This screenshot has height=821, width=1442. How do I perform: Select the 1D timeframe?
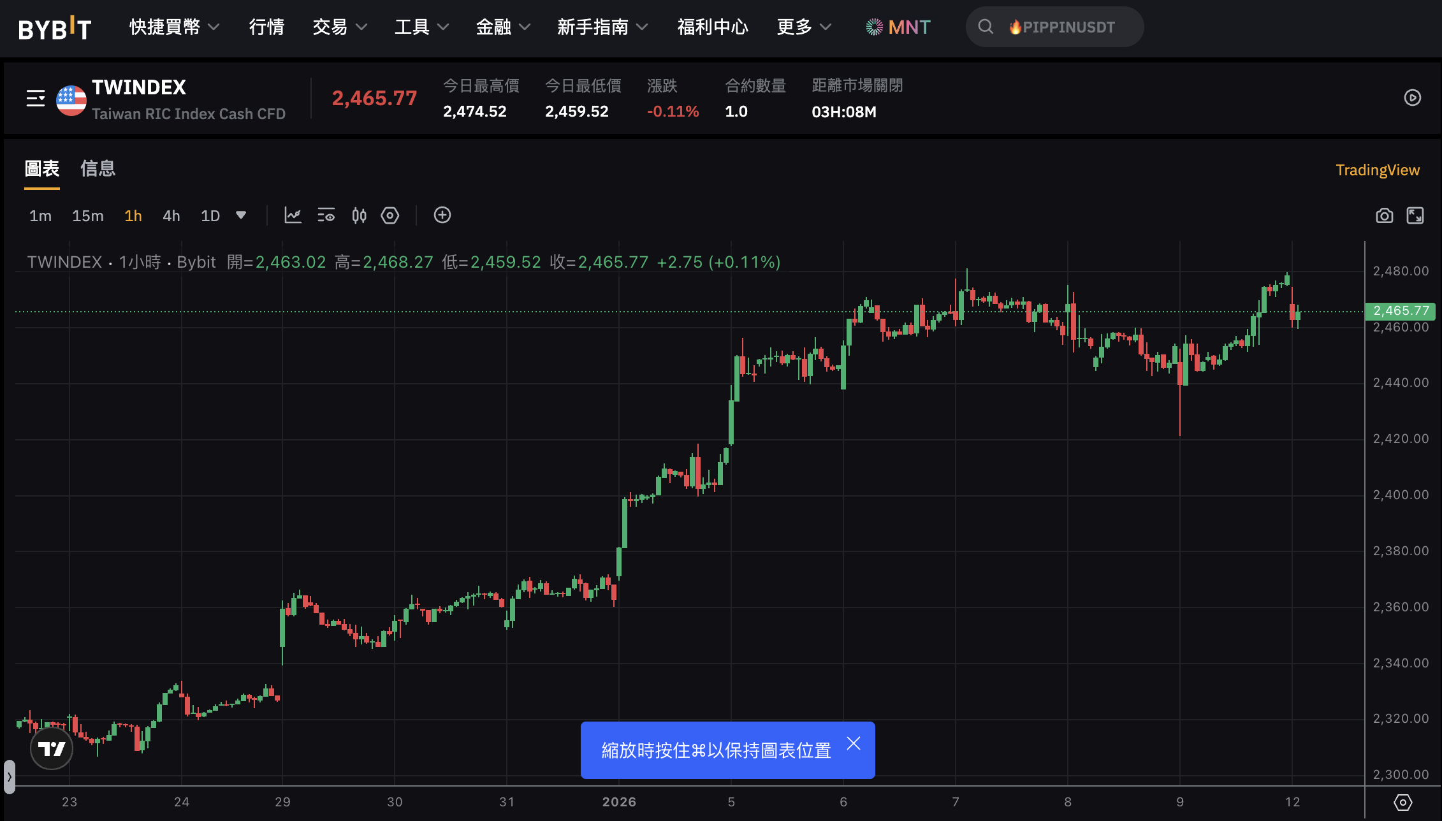(210, 215)
